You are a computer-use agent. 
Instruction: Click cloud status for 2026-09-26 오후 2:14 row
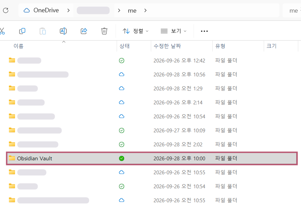click(x=121, y=102)
